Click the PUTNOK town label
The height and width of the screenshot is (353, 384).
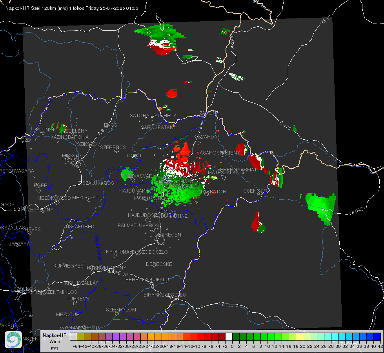pos(46,129)
